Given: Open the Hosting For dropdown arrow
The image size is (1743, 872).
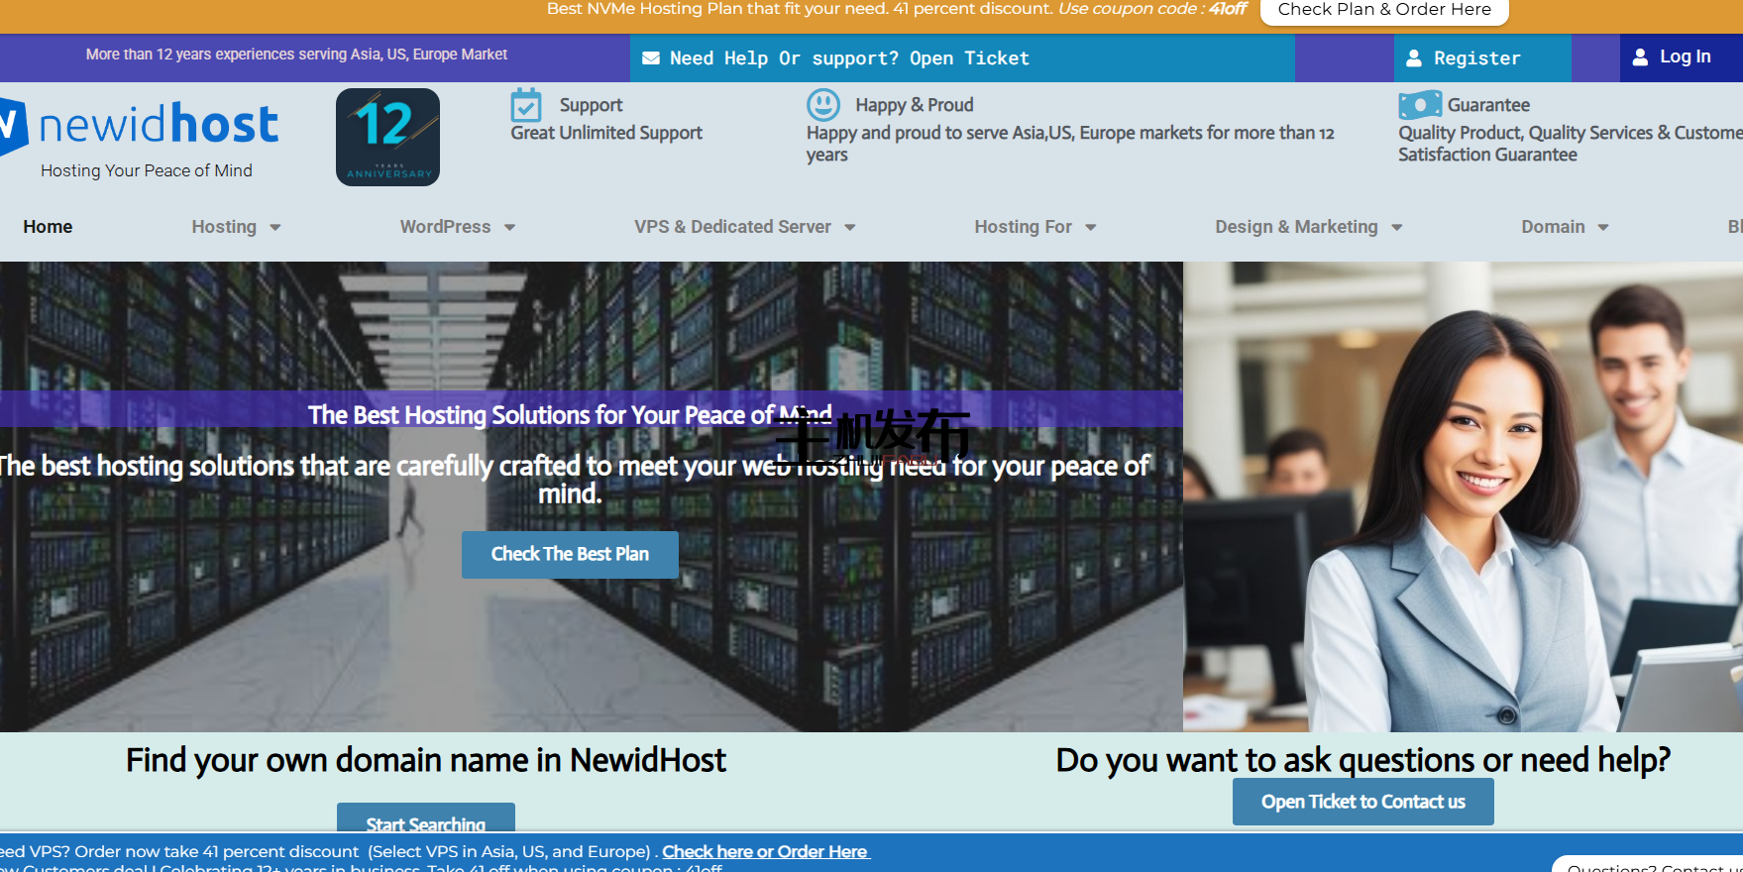Looking at the screenshot, I should tap(1090, 227).
